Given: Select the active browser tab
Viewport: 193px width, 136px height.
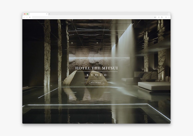Looking at the screenshot, I should coord(39,14).
